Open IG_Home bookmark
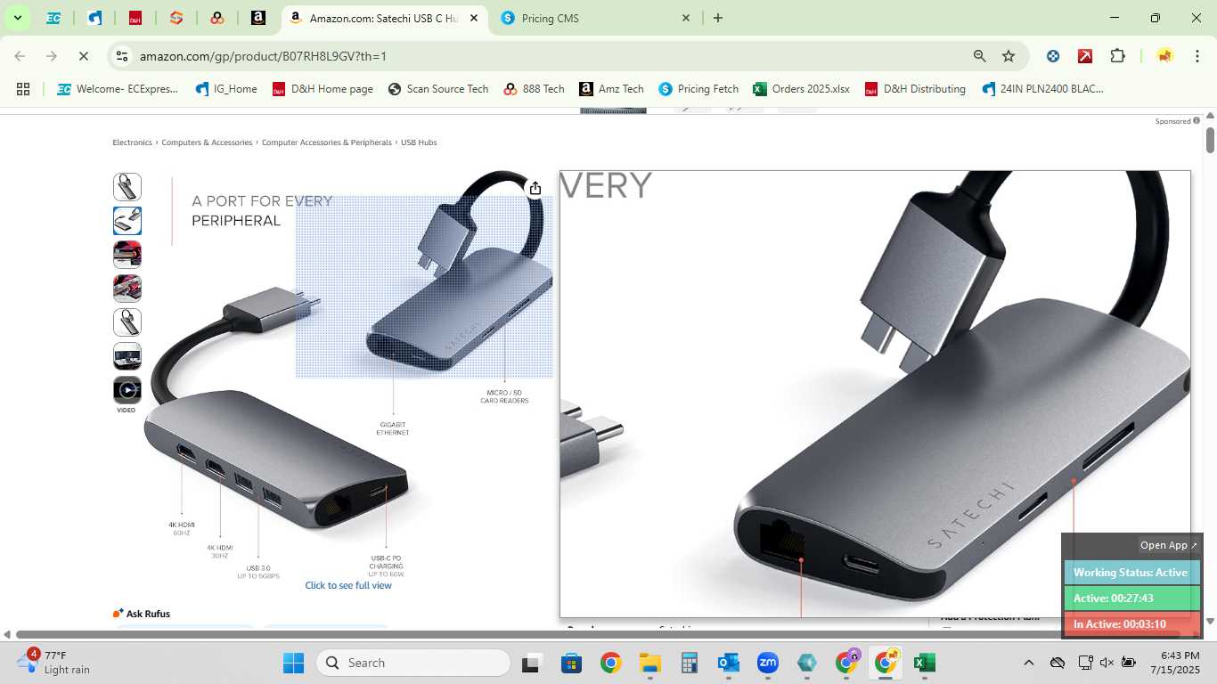This screenshot has height=684, width=1217. [x=226, y=89]
